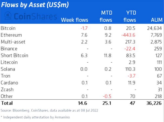Click the AUM column header
The width and height of the screenshot is (164, 122).
point(156,19)
